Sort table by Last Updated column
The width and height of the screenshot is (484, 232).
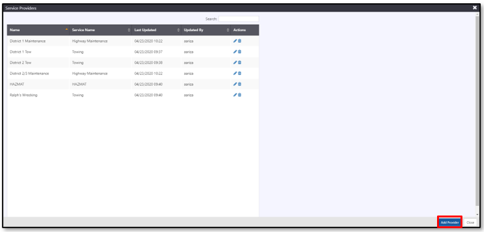(157, 30)
